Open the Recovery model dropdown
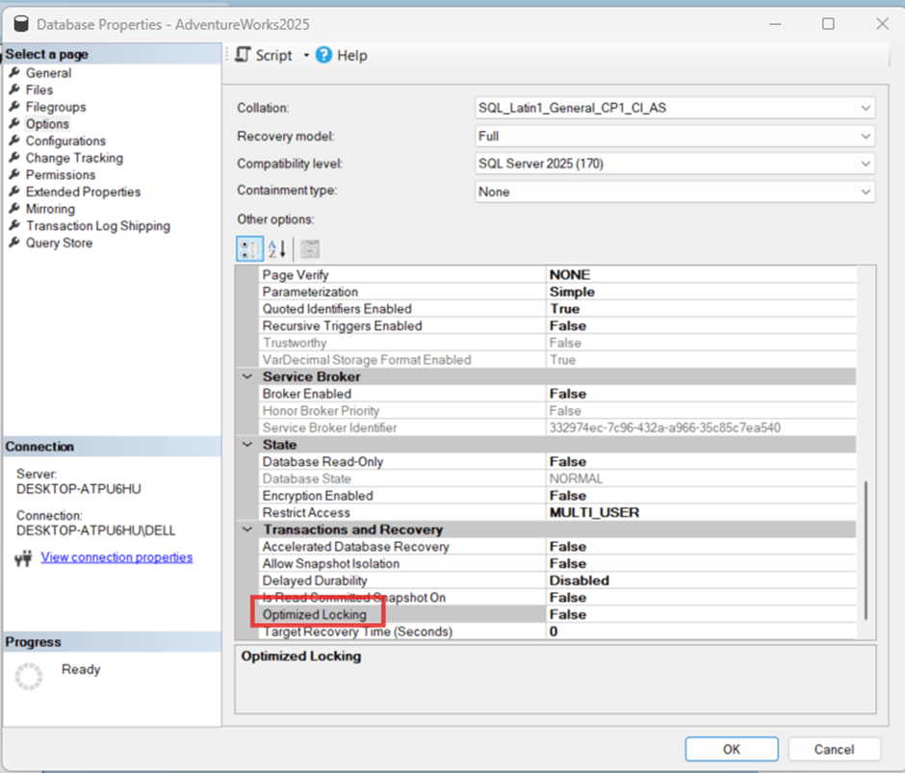Image resolution: width=905 pixels, height=773 pixels. [x=674, y=137]
